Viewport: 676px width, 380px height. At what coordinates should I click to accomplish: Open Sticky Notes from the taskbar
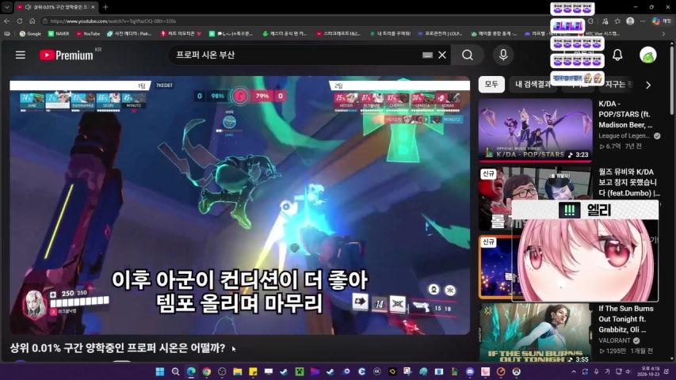coord(253,371)
